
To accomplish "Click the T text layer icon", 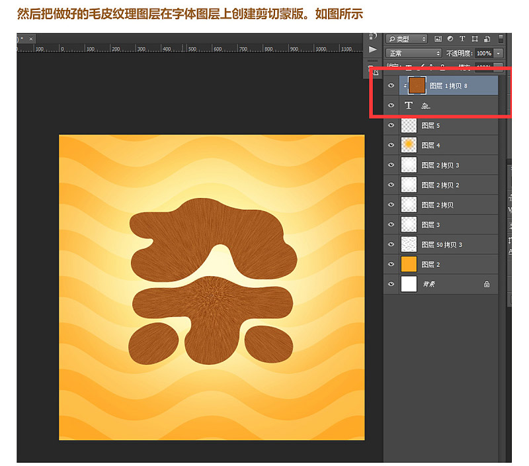I will (409, 105).
